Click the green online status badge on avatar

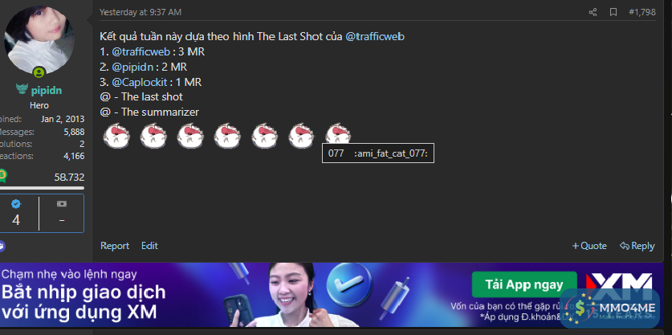39,72
